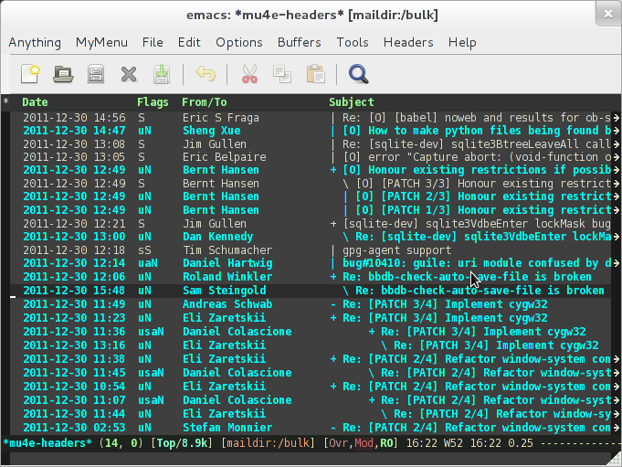Click the Subject column header
The image size is (622, 467).
(x=352, y=102)
